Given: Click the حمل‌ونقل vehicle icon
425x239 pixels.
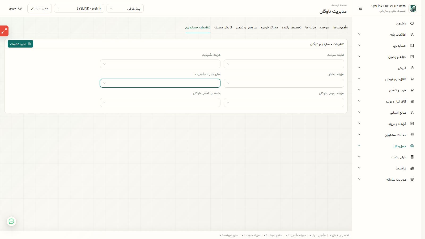Looking at the screenshot, I should coord(412,146).
